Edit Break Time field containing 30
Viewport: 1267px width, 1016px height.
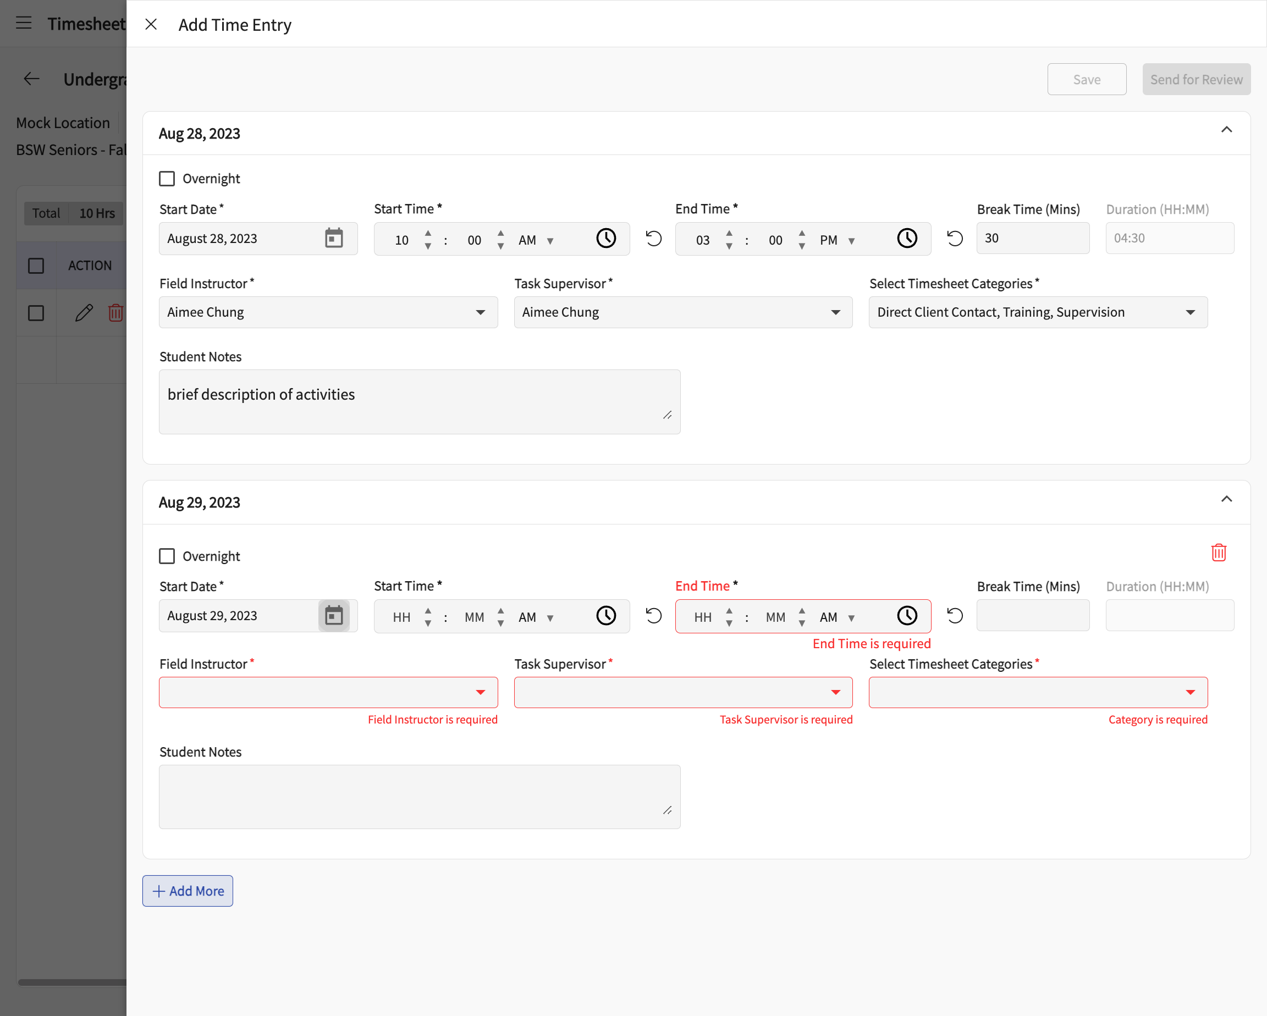(x=1033, y=238)
